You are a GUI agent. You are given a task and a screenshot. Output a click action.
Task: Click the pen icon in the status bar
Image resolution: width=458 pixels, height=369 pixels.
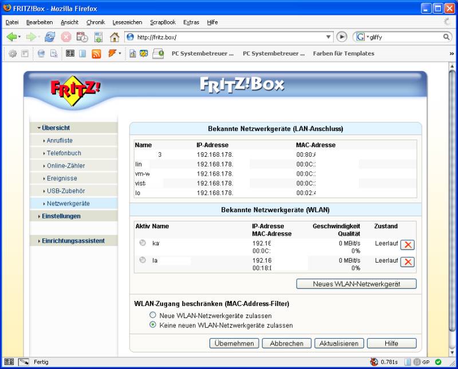[23, 362]
